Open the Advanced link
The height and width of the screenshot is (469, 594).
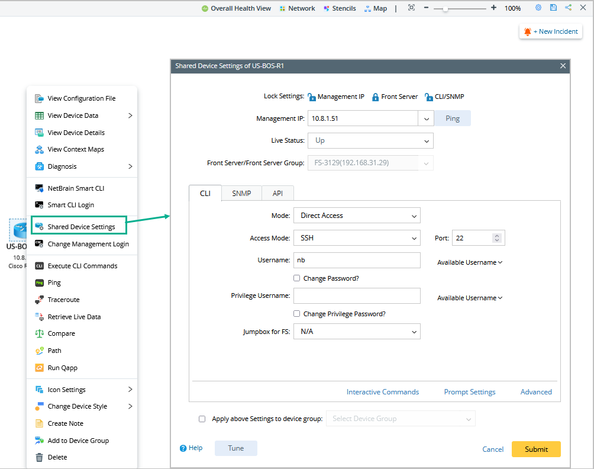(536, 392)
